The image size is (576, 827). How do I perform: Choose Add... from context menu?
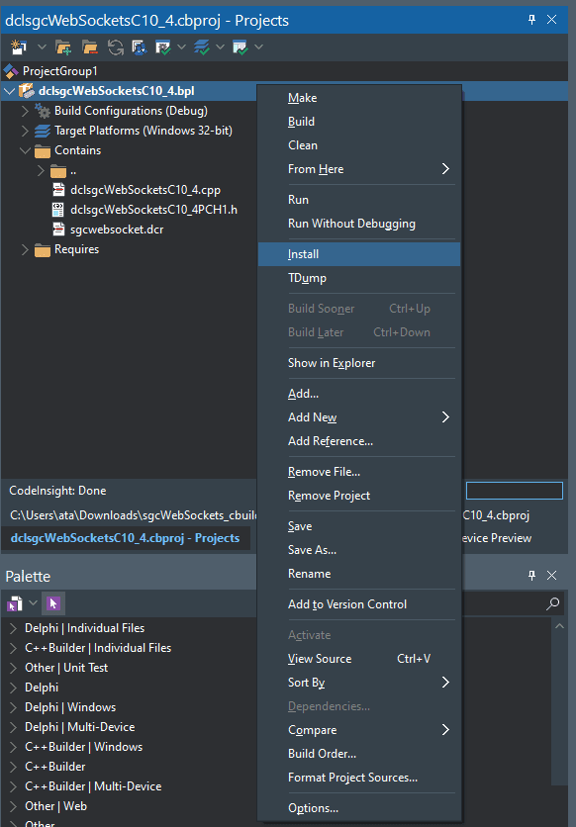[x=358, y=394]
